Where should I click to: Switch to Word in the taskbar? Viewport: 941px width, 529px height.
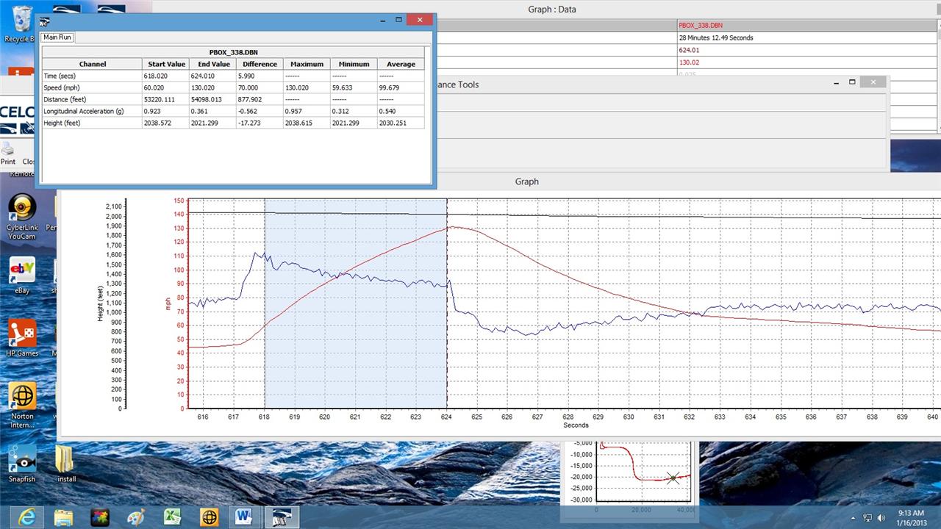[245, 517]
